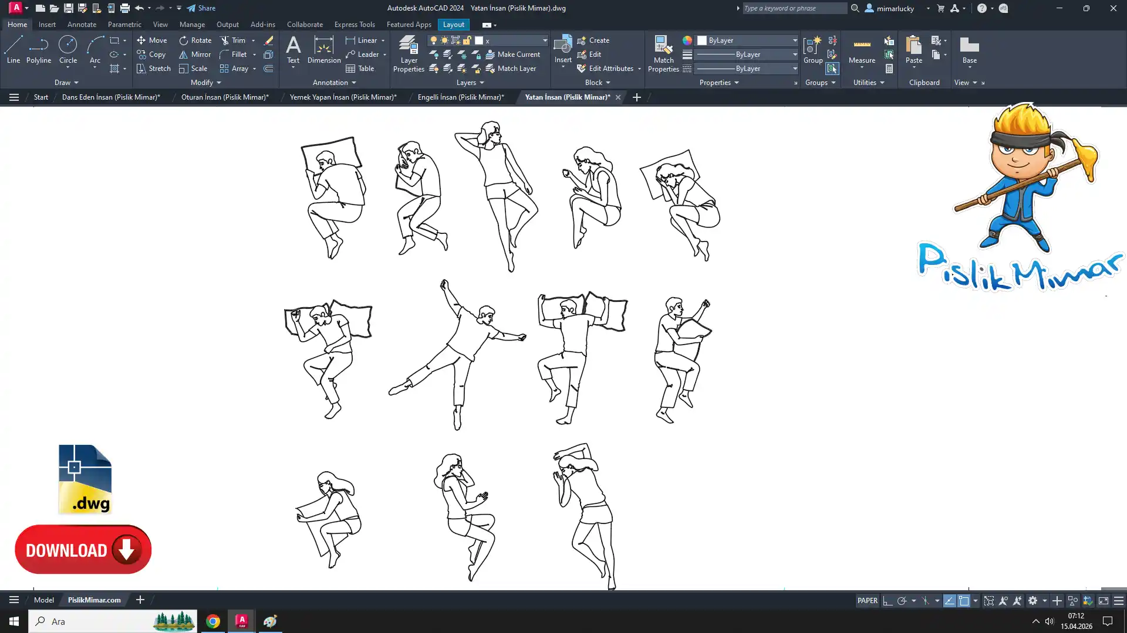Open Layer Properties manager

coord(409,53)
